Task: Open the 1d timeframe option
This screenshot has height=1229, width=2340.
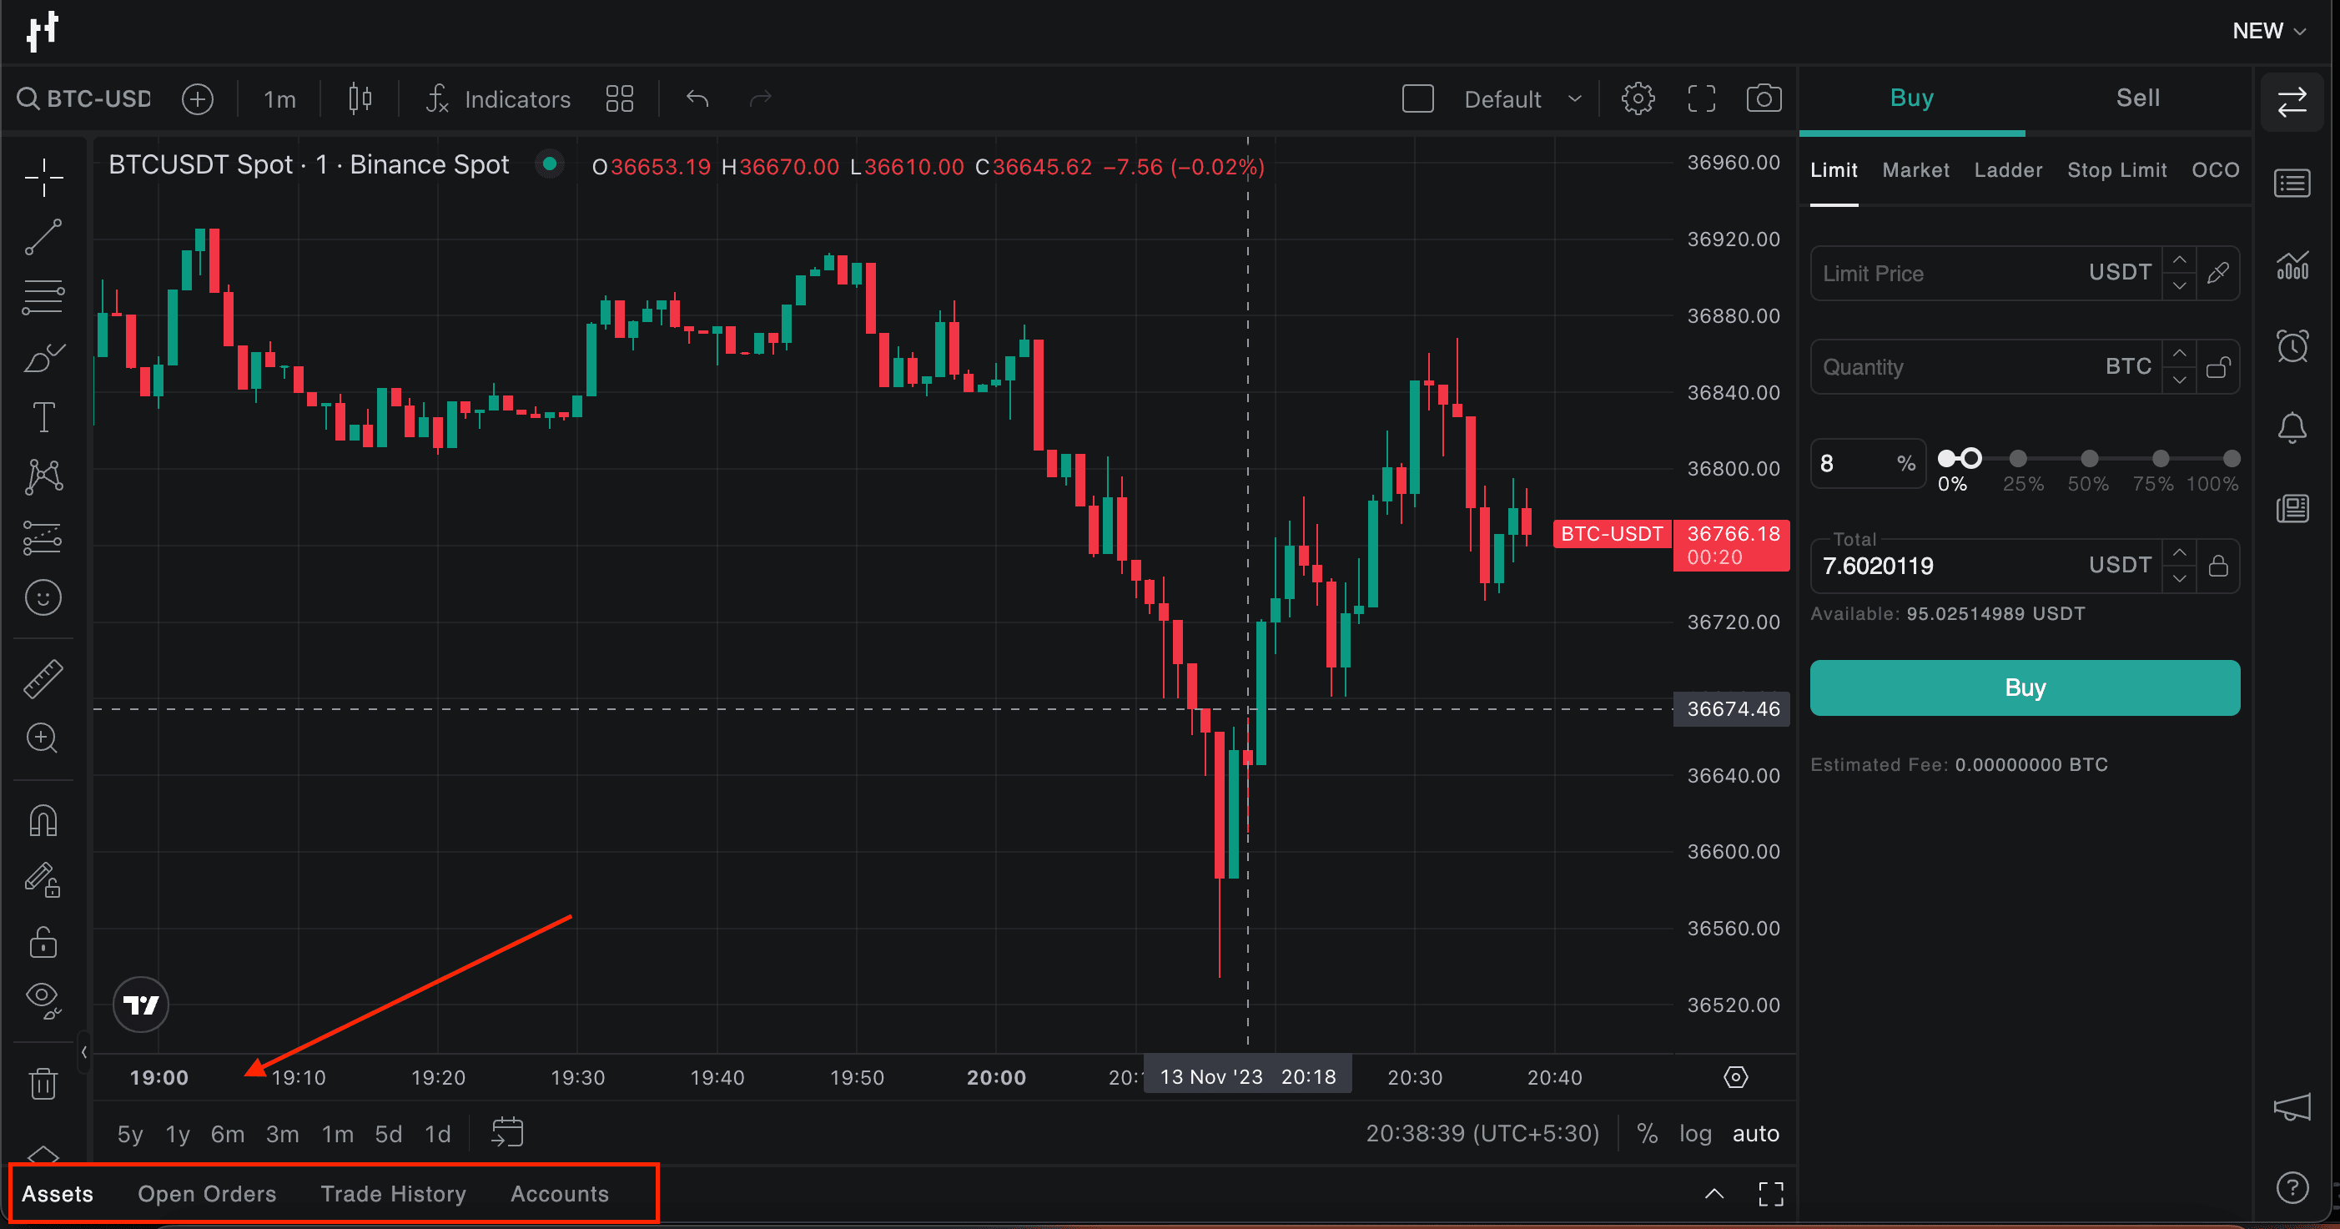Action: click(x=437, y=1133)
